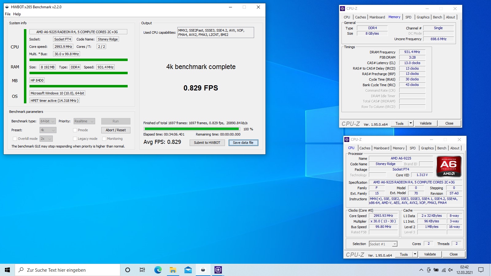Click the battery tray icon
This screenshot has height=276, width=491.
(x=436, y=270)
